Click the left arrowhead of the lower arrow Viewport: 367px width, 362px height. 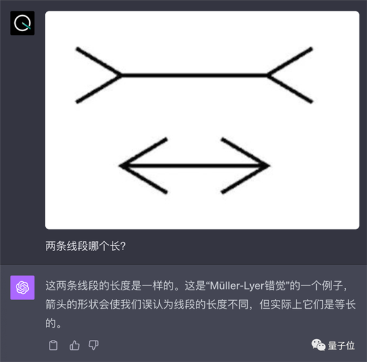coord(143,166)
